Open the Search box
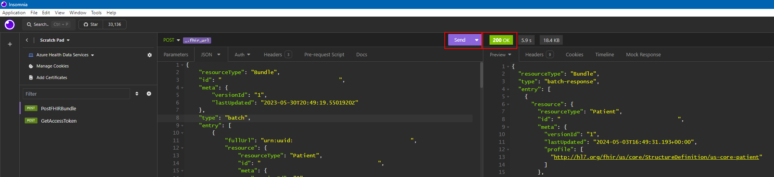Viewport: 774px width, 177px height. tap(48, 24)
